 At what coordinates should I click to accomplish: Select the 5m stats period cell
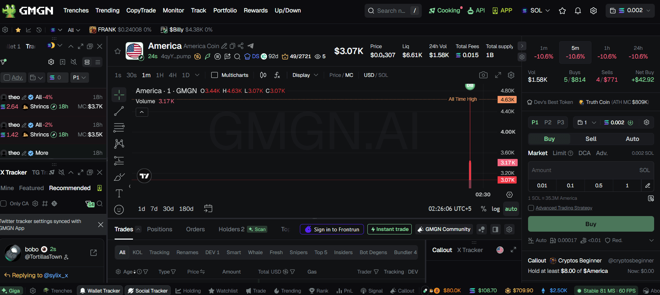tap(575, 52)
